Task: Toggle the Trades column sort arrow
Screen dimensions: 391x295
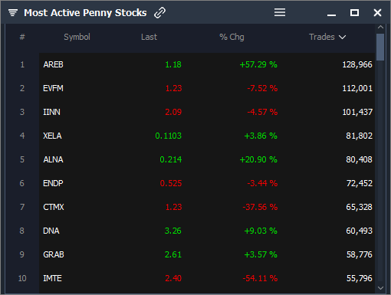Action: pos(342,38)
